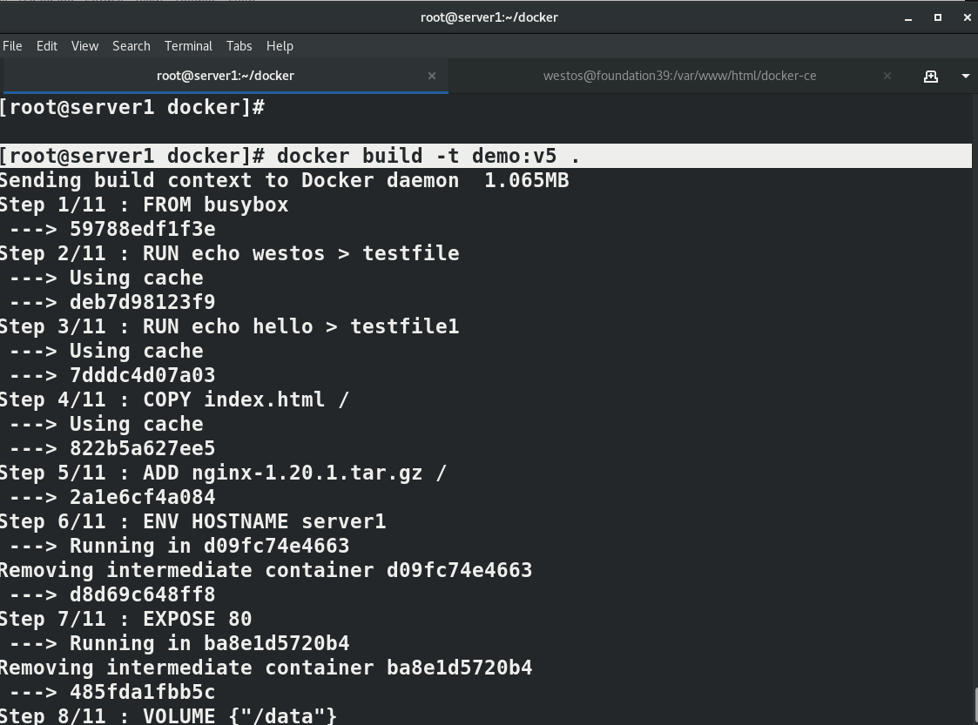
Task: Open the View menu
Action: pyautogui.click(x=84, y=46)
